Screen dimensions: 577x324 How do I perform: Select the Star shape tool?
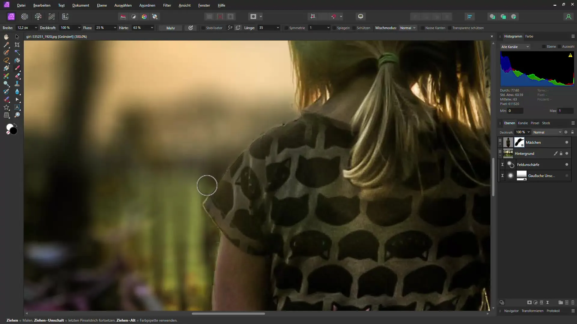pos(6,107)
